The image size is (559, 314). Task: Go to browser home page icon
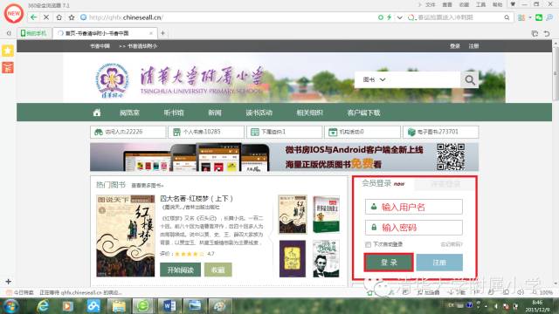pos(59,17)
